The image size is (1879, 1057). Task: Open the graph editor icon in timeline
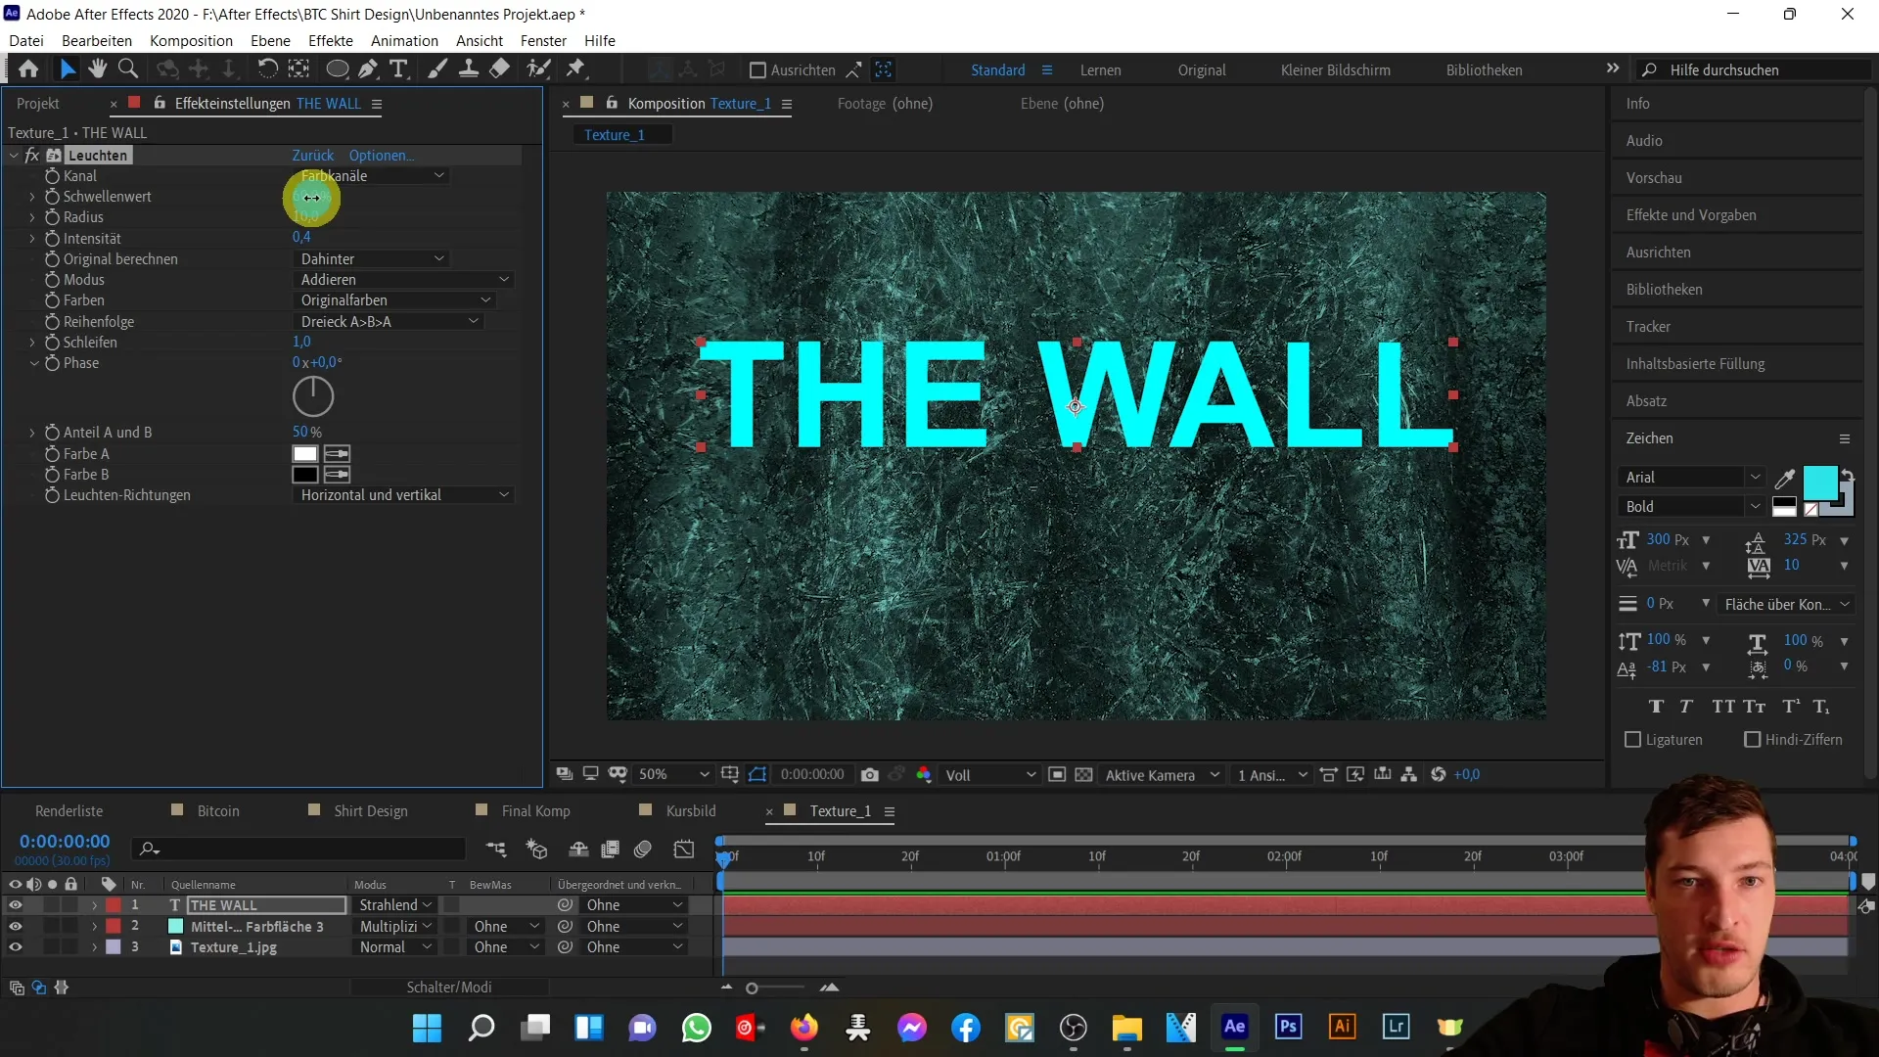[x=684, y=849]
